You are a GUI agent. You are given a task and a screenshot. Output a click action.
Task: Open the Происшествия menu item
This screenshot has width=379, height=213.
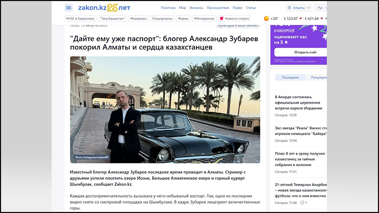[218, 8]
